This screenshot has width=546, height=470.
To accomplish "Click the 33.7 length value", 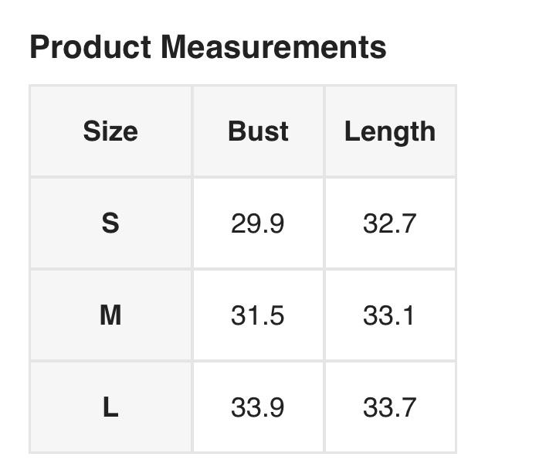I will (389, 407).
